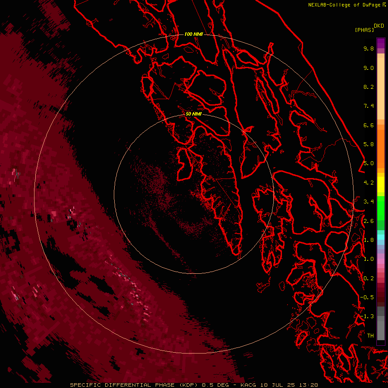
Task: Select the 6.6 value on the legend
Action: coord(369,125)
